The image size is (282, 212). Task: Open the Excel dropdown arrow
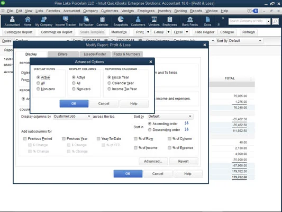point(187,32)
